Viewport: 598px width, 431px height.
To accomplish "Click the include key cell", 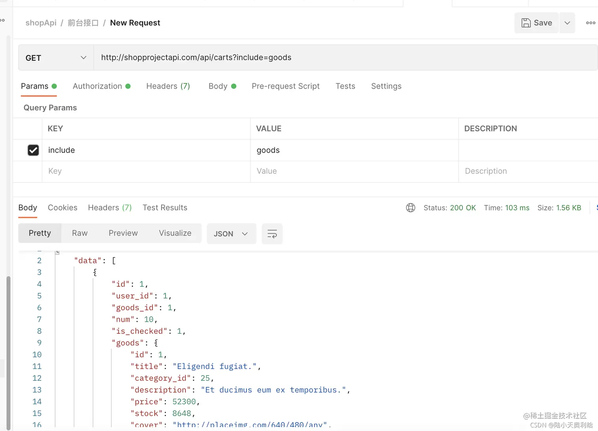I will (x=146, y=150).
